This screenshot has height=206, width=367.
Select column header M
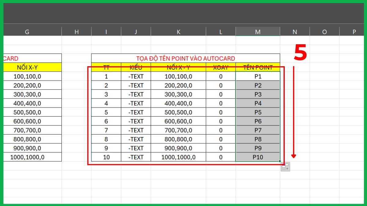tap(258, 31)
